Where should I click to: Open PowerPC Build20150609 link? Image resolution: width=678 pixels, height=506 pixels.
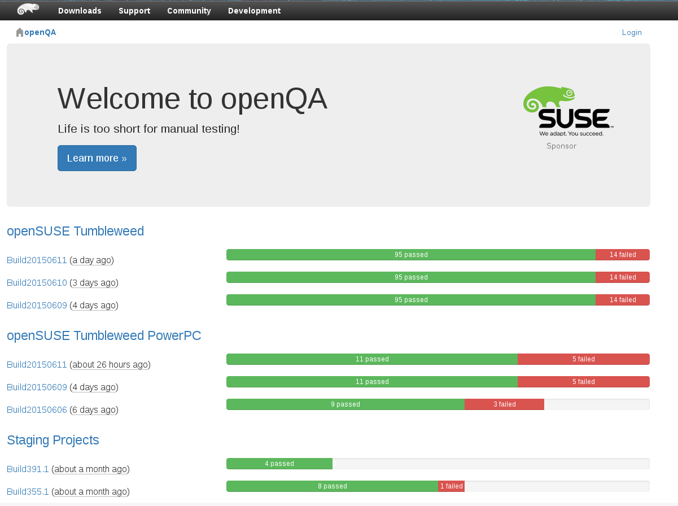(37, 387)
